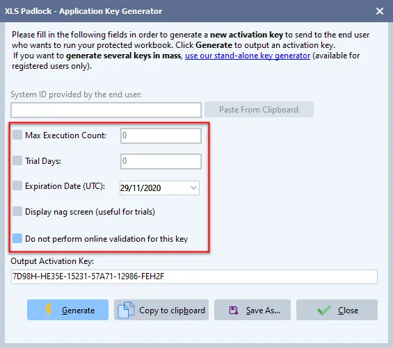This screenshot has width=393, height=348.
Task: Click the 'Output Activation Key:' label
Action: point(52,261)
